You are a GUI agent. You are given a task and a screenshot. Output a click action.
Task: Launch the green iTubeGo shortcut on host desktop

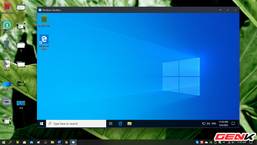point(7,27)
